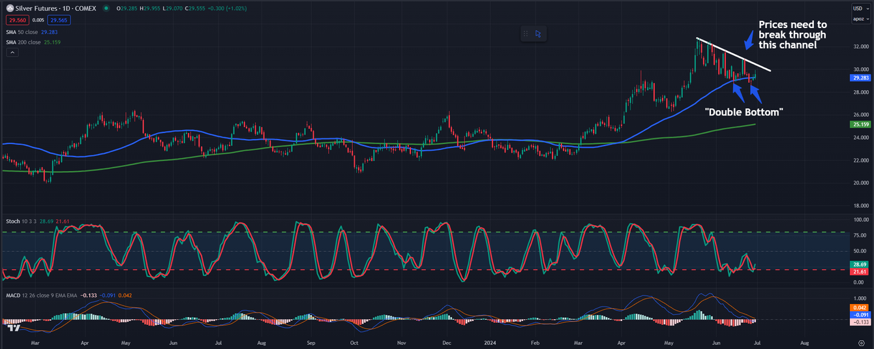874x349 pixels.
Task: Open chart settings gear at bottom right
Action: 861,342
